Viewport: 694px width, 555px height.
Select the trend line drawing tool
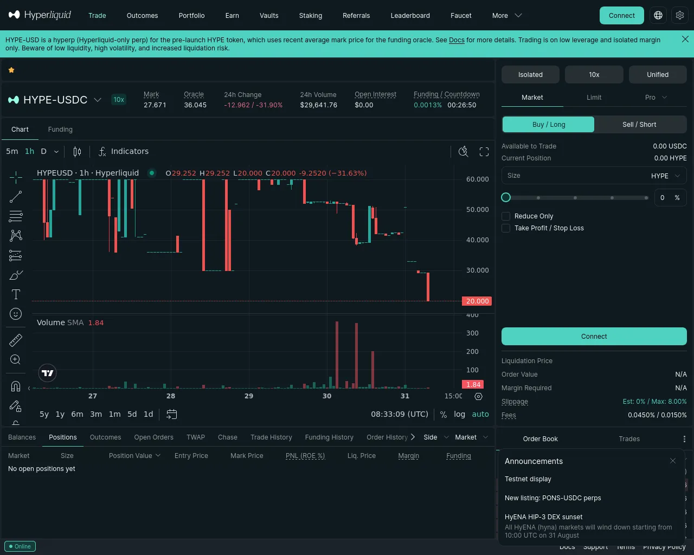point(16,197)
